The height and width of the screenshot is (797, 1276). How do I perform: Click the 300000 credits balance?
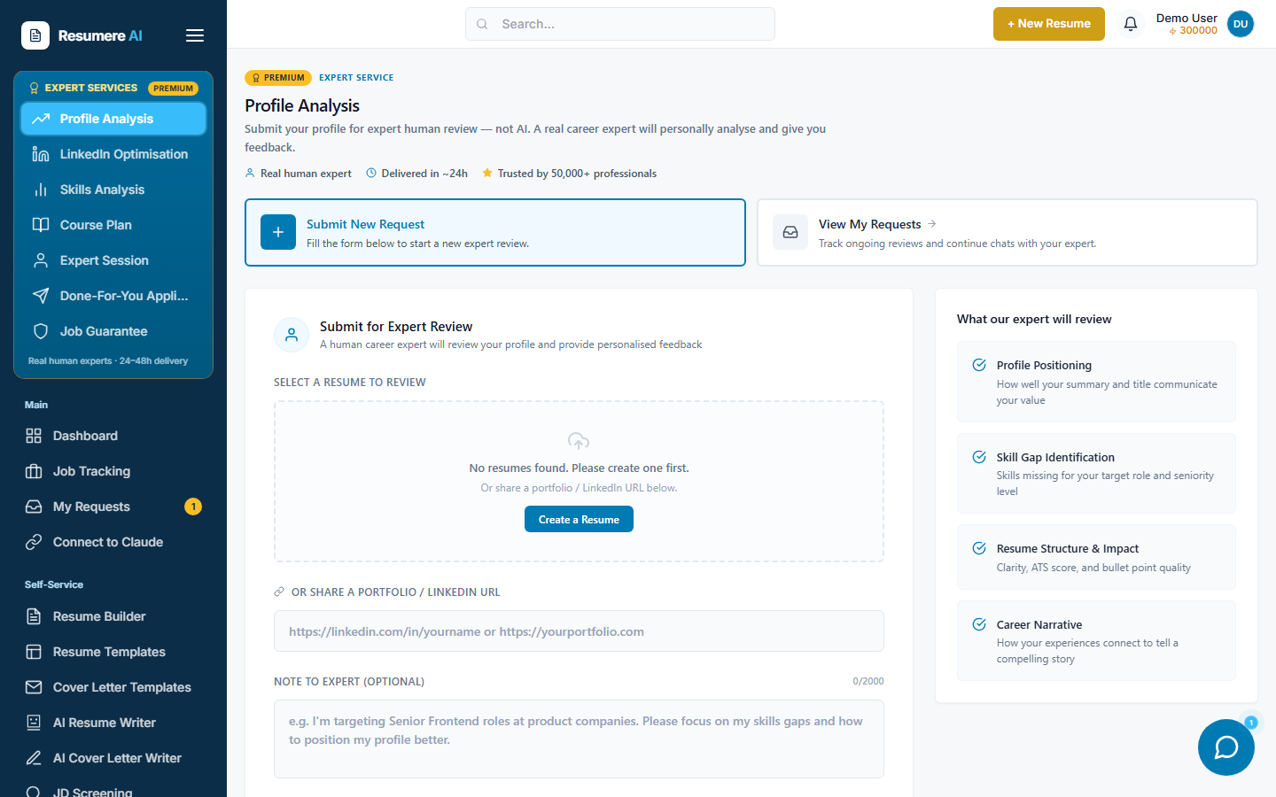pyautogui.click(x=1193, y=30)
